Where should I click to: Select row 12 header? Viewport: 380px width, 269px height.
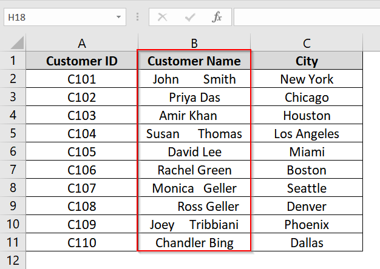point(13,260)
